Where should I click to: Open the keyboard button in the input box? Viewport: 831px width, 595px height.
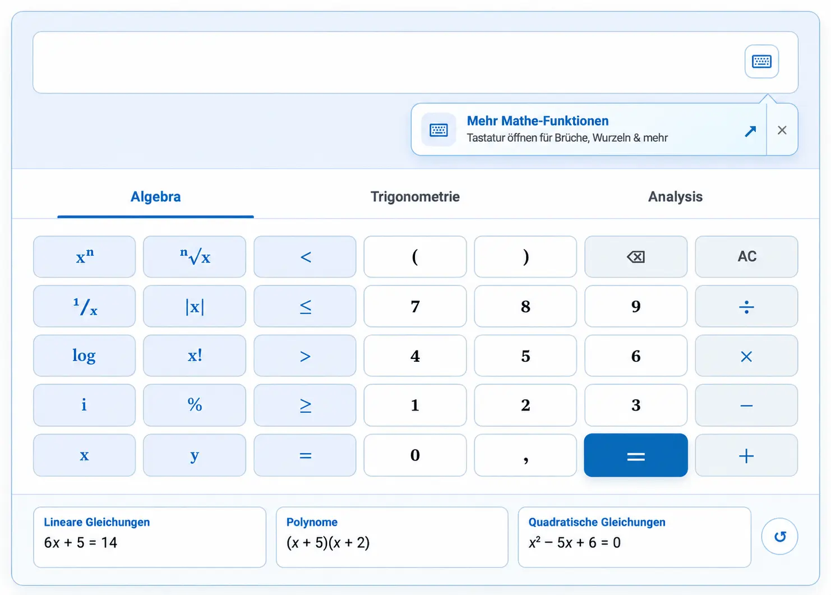pos(761,61)
